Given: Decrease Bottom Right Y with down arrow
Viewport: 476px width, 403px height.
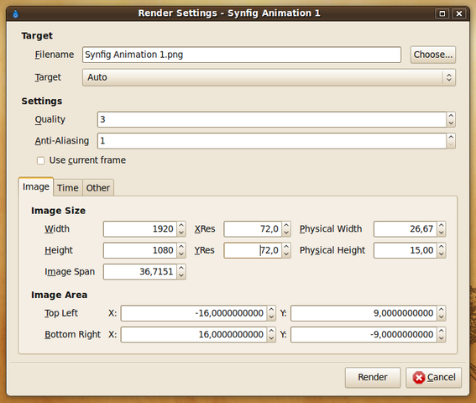Looking at the screenshot, I should 442,338.
